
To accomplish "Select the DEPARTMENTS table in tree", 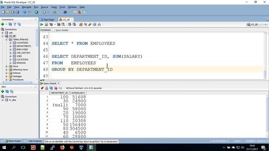I will [x=24, y=46].
